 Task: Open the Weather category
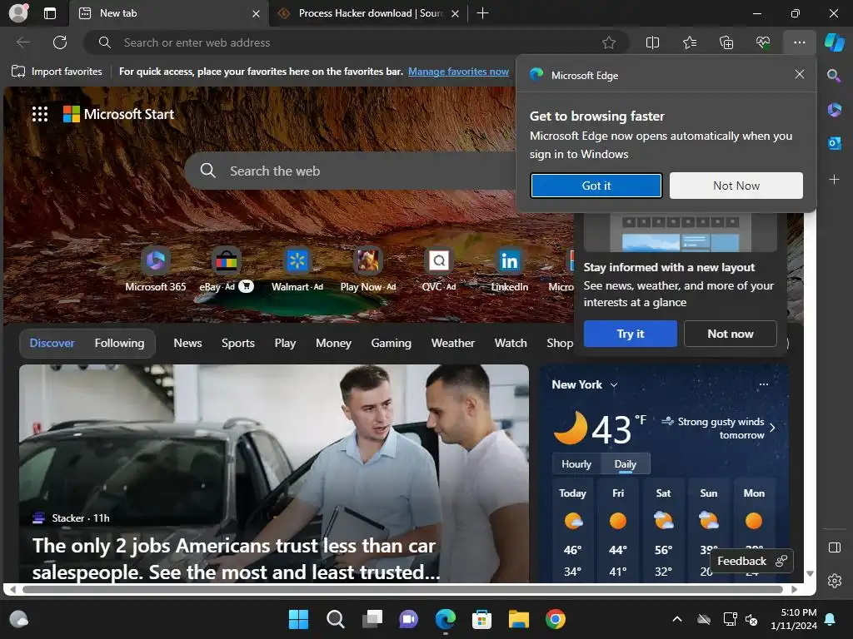click(x=452, y=343)
